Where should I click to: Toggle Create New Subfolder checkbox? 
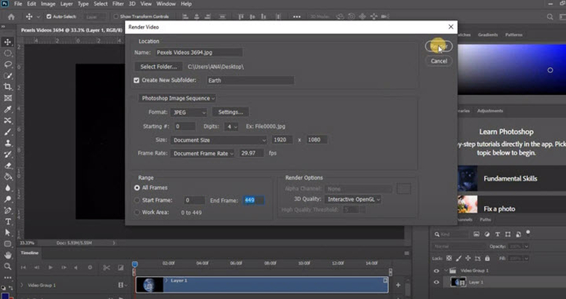[137, 80]
